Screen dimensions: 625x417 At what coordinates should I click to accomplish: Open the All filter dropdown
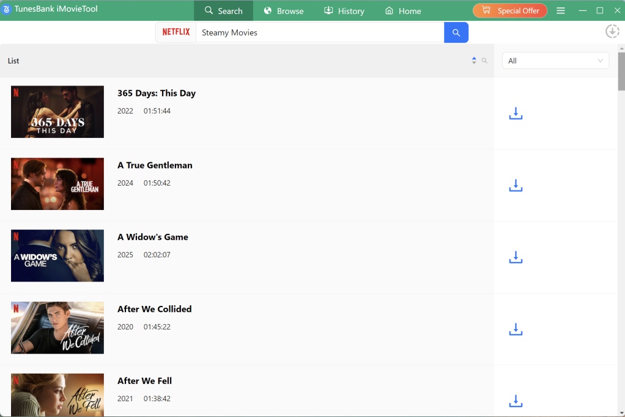click(x=555, y=60)
